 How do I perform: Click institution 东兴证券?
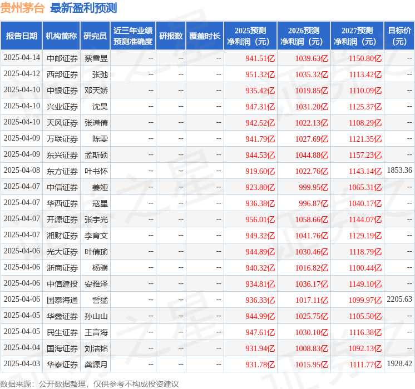click(x=62, y=155)
